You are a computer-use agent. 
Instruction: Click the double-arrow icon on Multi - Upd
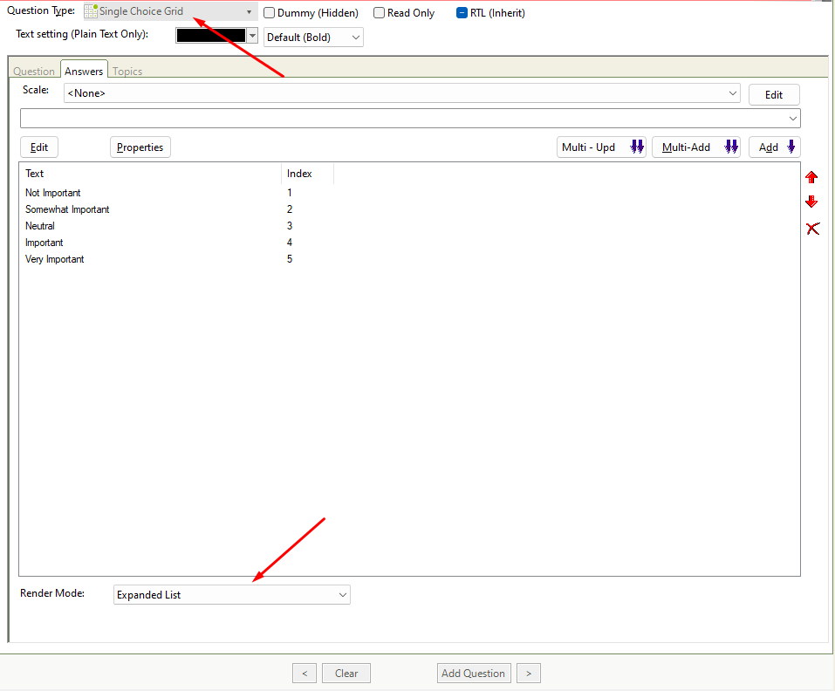coord(636,147)
